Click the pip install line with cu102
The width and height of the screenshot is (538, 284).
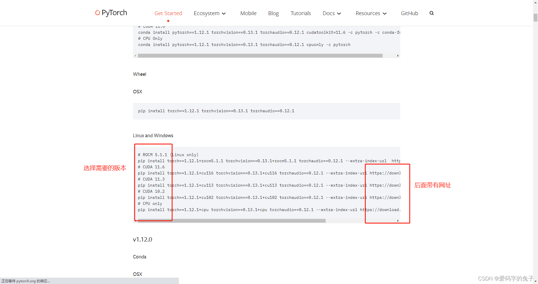(269, 197)
